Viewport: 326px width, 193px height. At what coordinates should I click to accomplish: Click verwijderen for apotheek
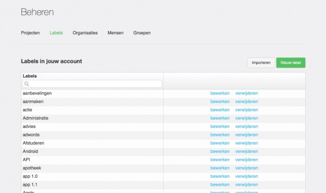247,168
